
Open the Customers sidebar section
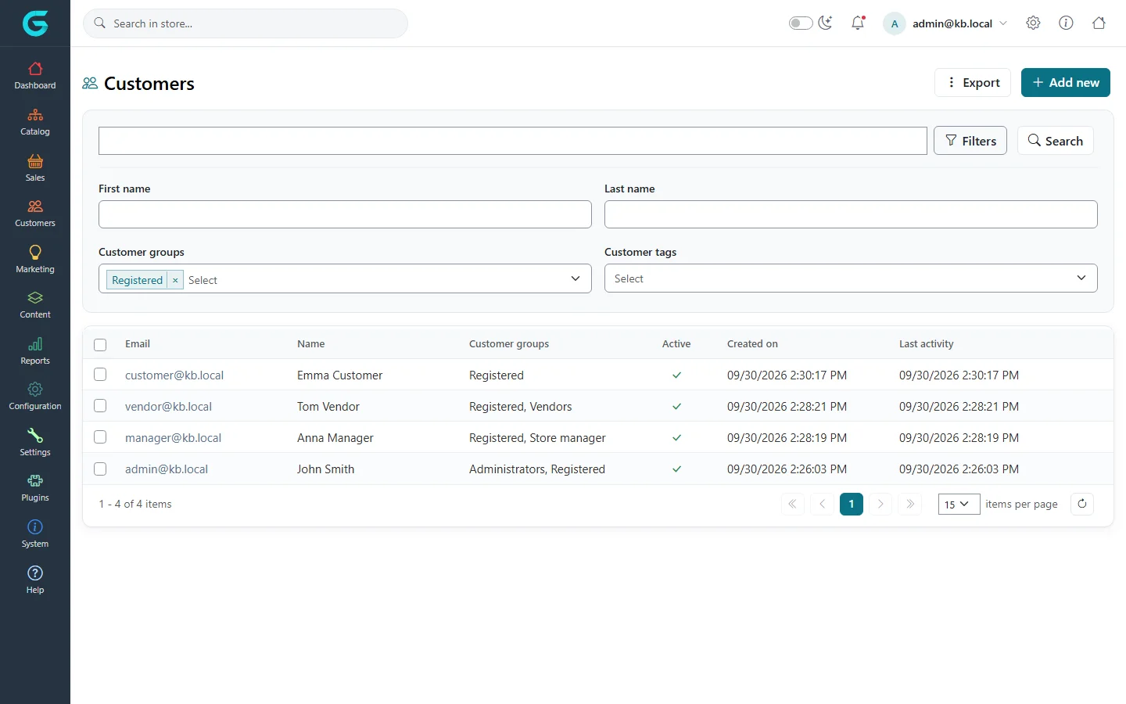[35, 214]
